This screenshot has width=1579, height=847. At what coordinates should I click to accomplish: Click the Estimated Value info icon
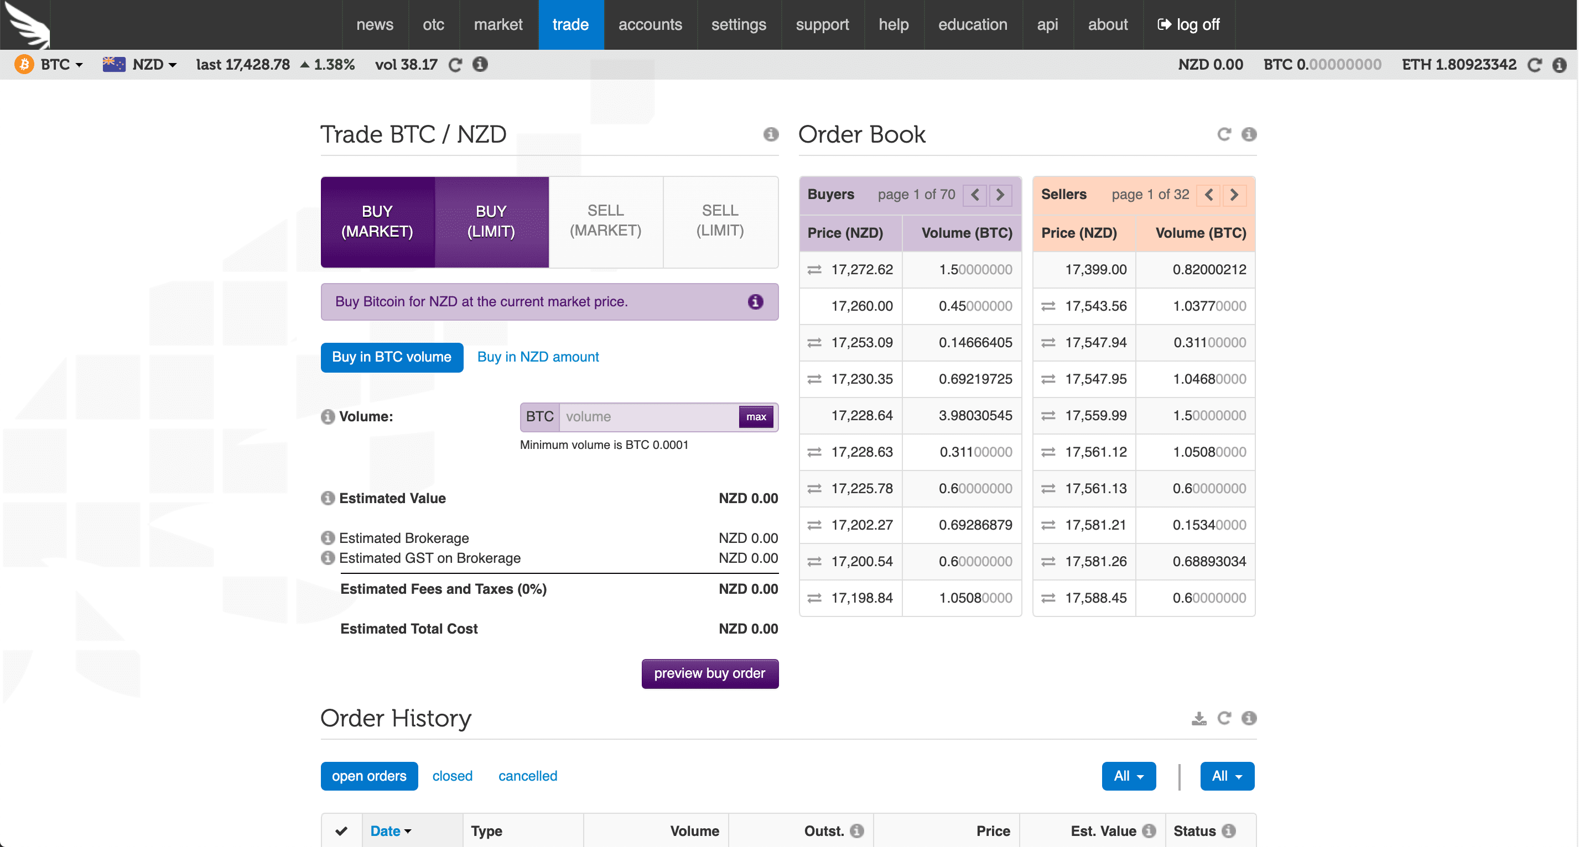click(x=328, y=498)
